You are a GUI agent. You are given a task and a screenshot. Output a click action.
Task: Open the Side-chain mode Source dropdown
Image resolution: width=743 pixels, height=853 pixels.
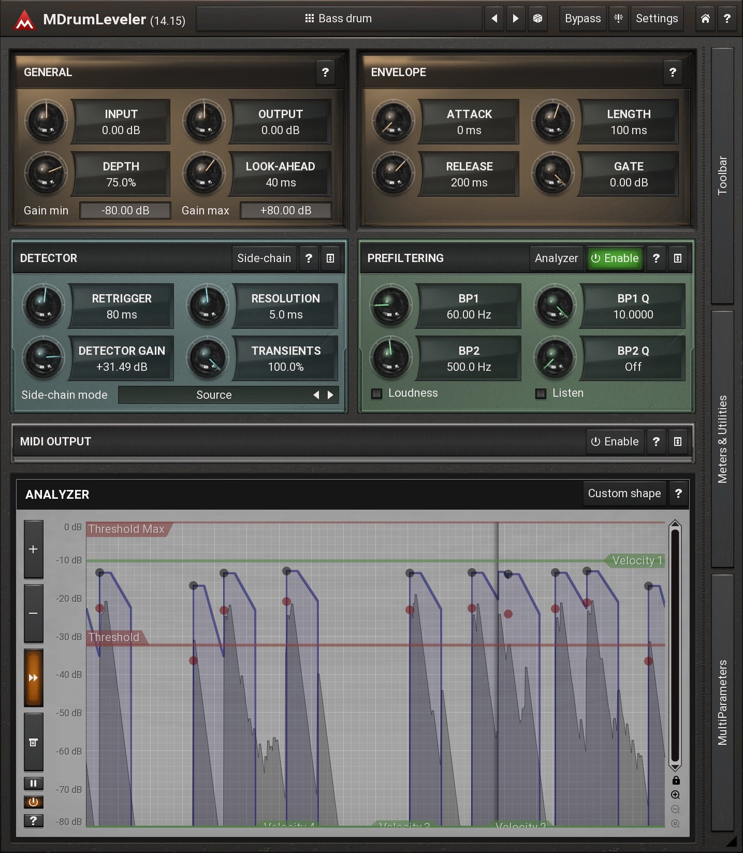pyautogui.click(x=214, y=395)
